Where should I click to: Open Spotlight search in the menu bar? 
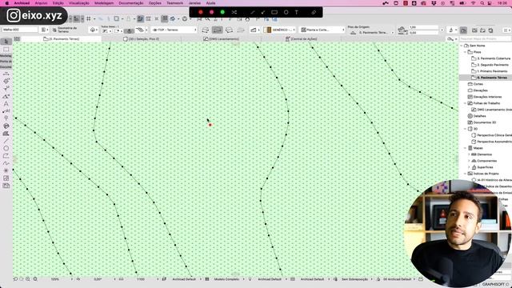(482, 3)
